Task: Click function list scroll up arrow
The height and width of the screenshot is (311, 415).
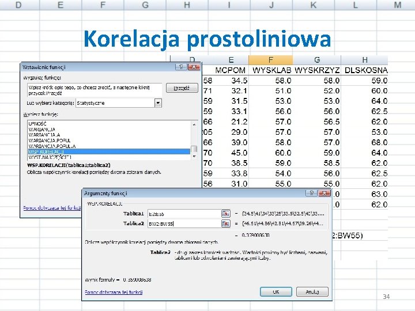Action: pyautogui.click(x=194, y=124)
